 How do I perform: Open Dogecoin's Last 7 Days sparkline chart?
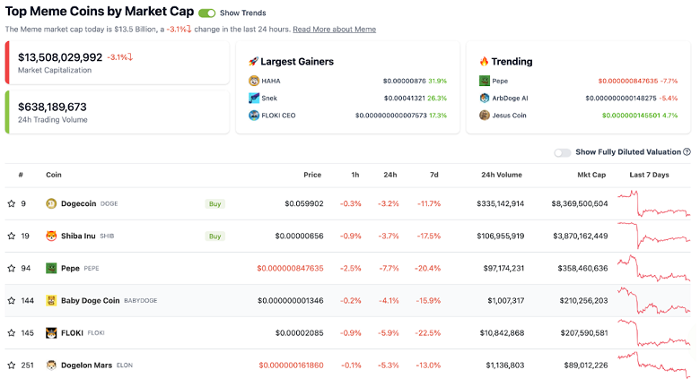(x=653, y=203)
